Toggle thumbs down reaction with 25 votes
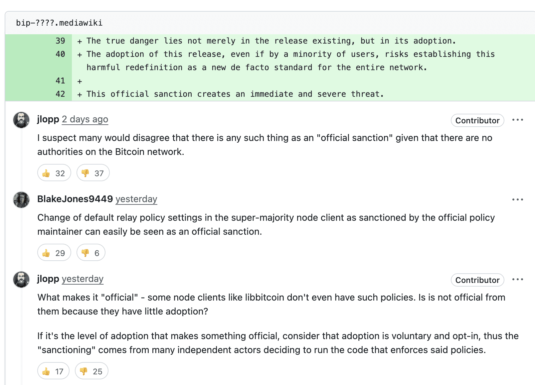The height and width of the screenshot is (385, 535). (x=91, y=371)
